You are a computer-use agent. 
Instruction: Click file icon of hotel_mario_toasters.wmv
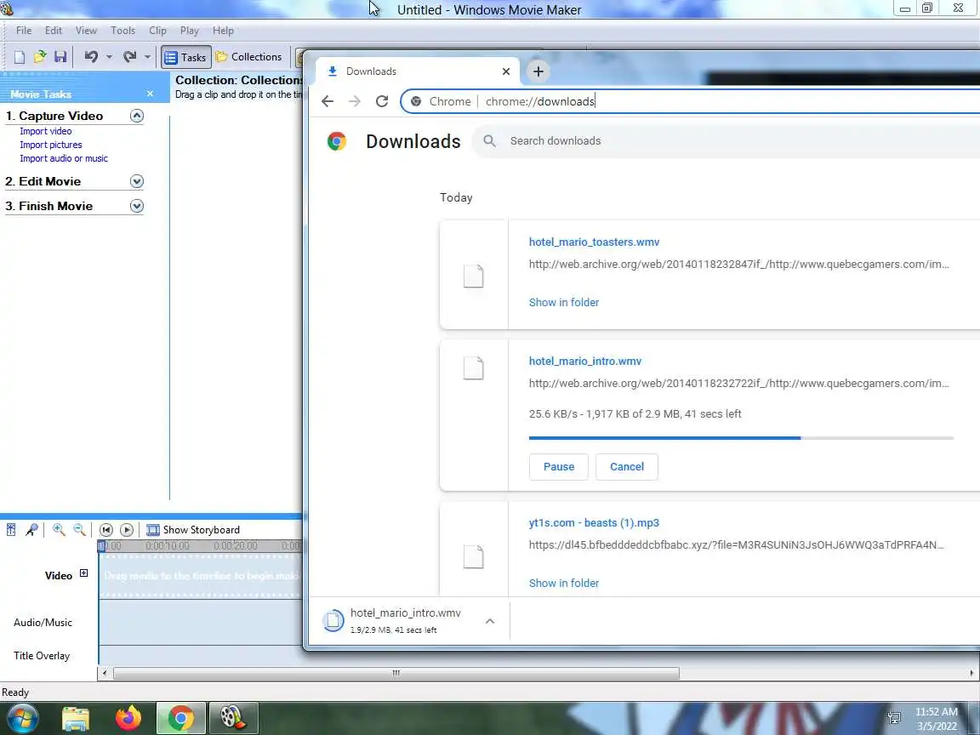(473, 276)
